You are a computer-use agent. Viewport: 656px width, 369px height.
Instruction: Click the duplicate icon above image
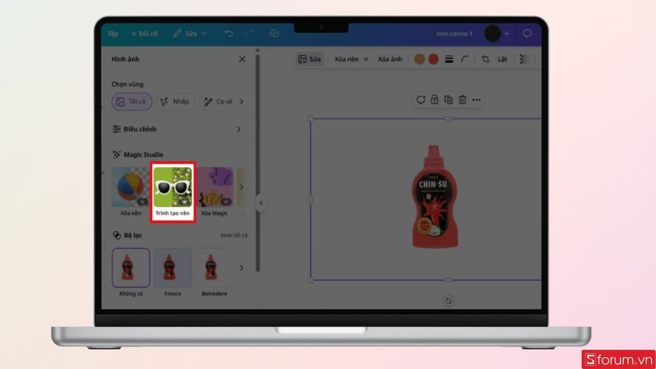tap(448, 100)
